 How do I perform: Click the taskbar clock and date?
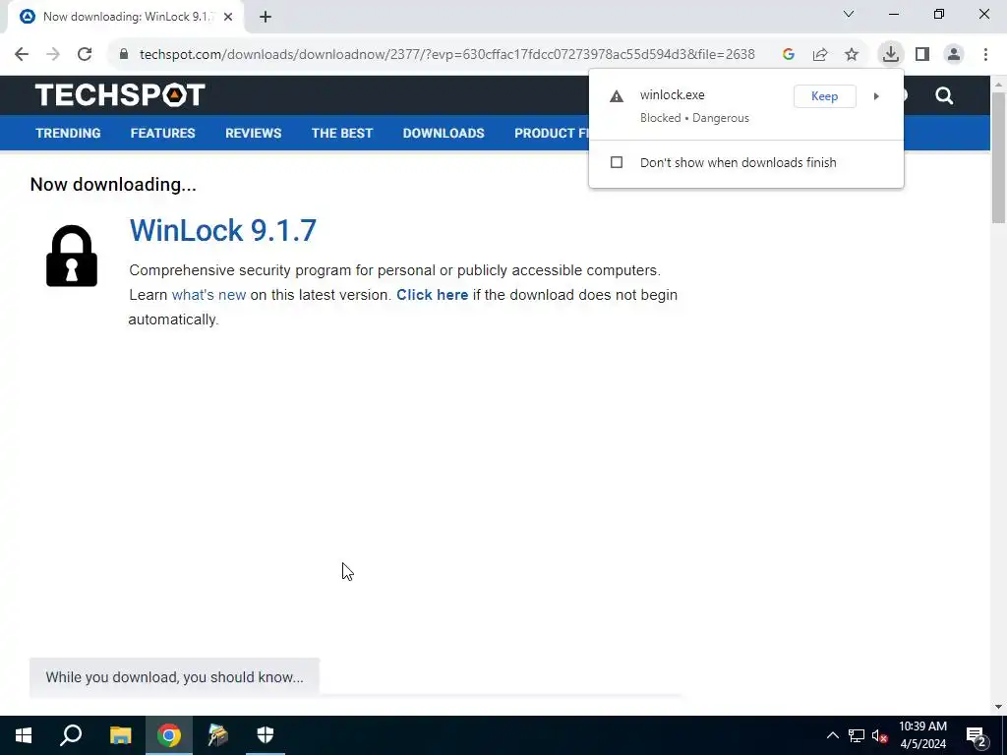[922, 735]
